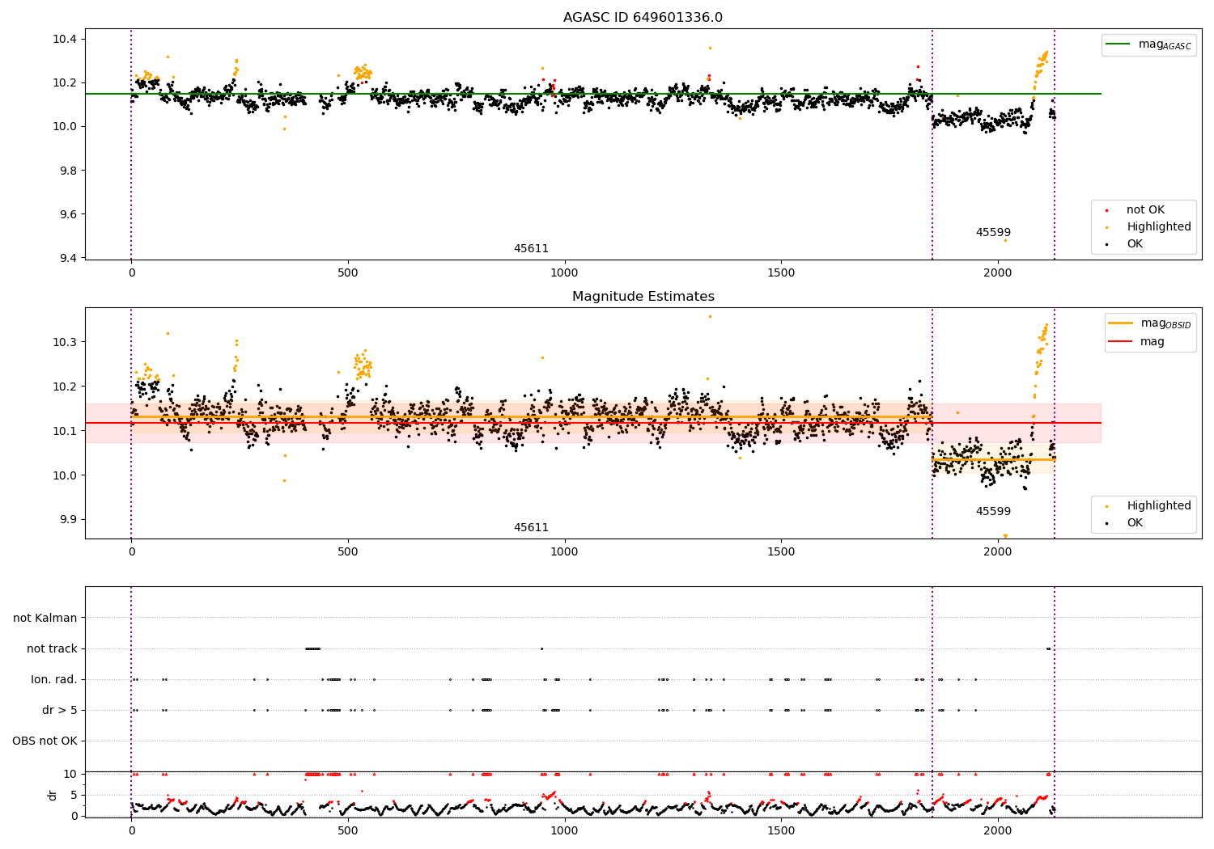Click x-axis tick 1500 under the top plot
This screenshot has width=1214, height=849.
coord(781,273)
